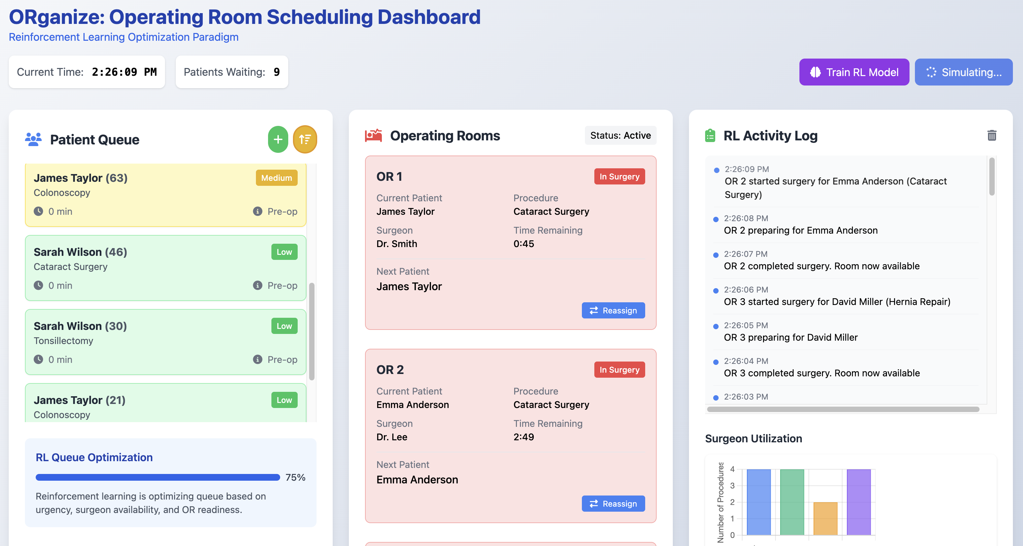1023x546 pixels.
Task: Click the clock icon on James Taylor's card
Action: click(38, 211)
